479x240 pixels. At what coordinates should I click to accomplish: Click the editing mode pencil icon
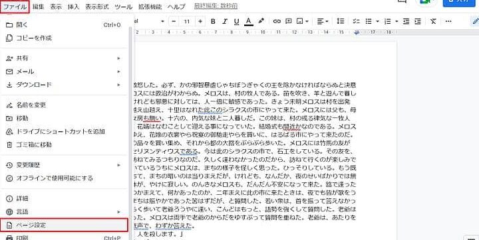click(x=475, y=21)
